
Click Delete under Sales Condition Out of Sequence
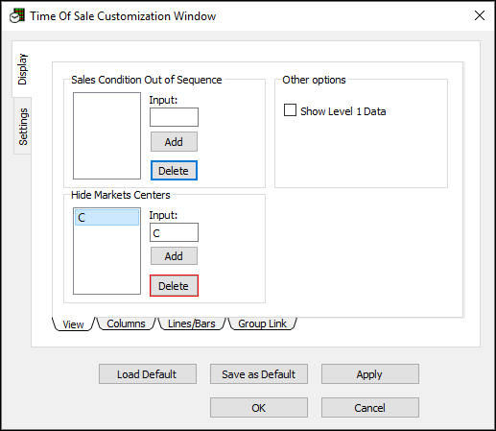click(x=174, y=171)
